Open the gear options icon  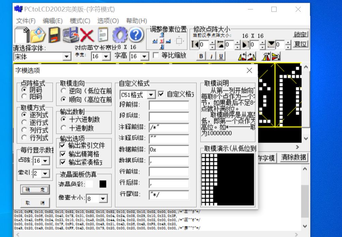point(120,35)
